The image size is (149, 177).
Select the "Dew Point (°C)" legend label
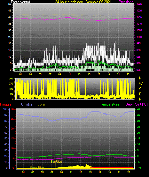coord(137,104)
